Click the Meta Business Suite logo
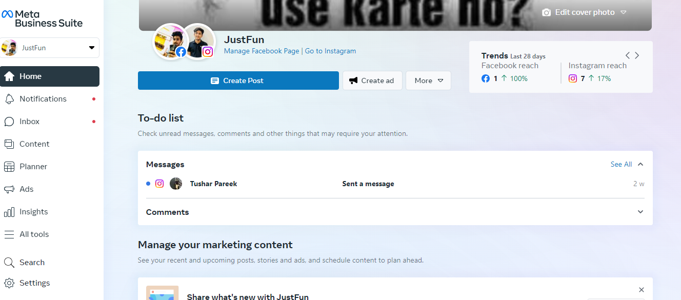681x300 pixels. click(42, 18)
